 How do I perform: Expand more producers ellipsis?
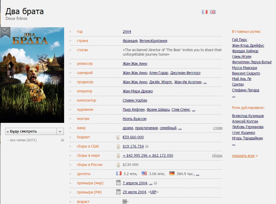point(205,82)
